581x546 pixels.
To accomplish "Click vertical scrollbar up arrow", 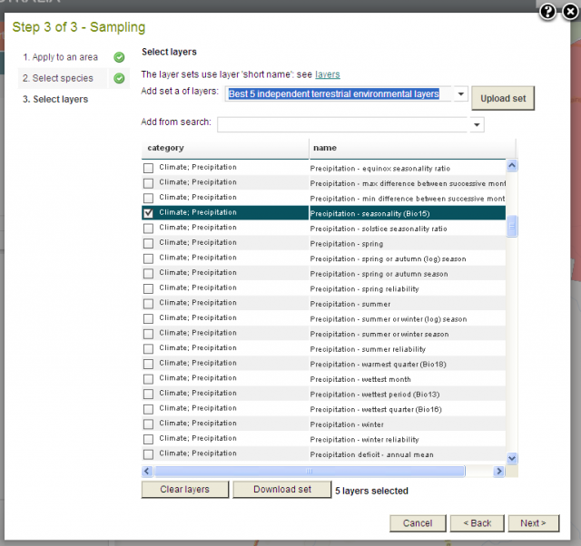I will (x=511, y=166).
